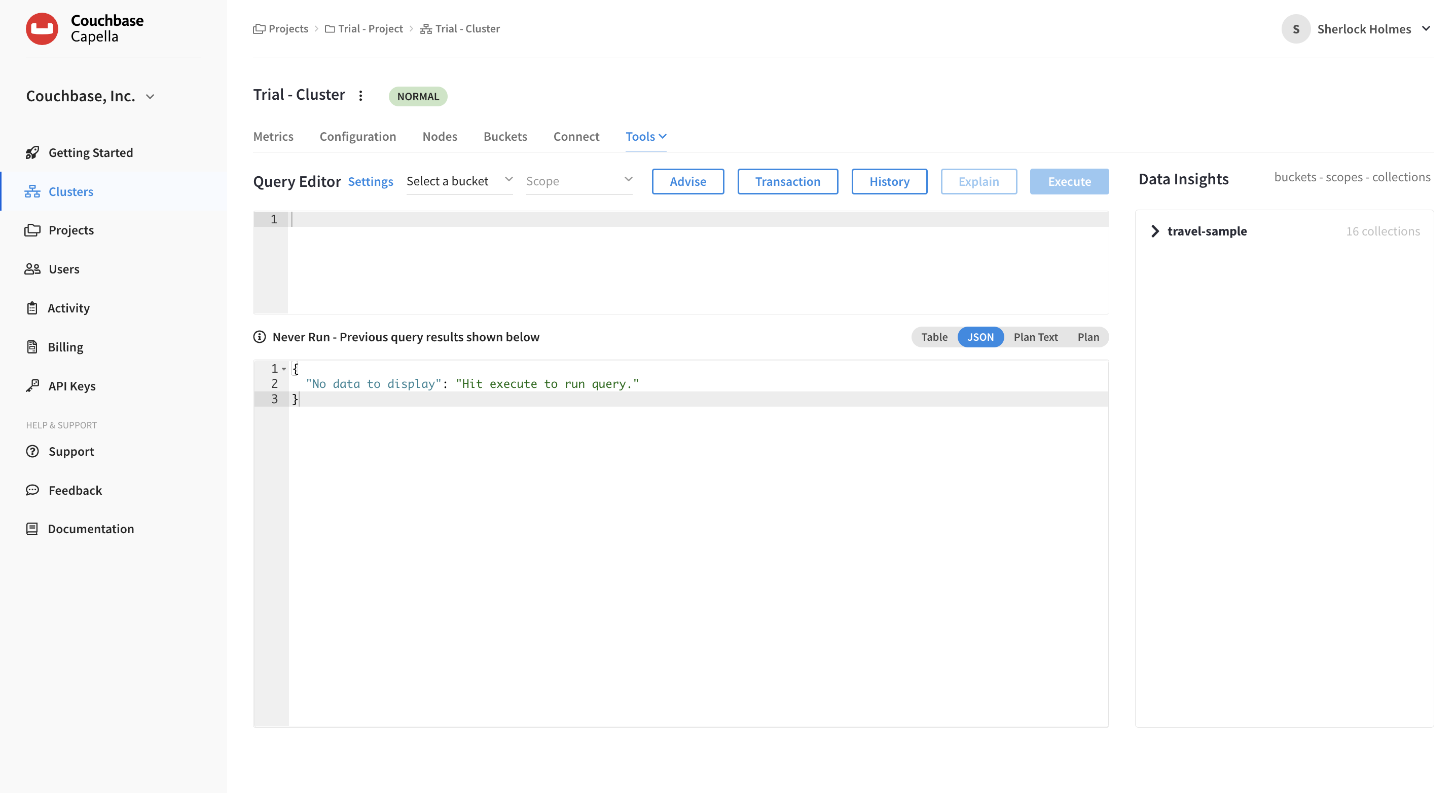The width and height of the screenshot is (1455, 793).
Task: Switch results view to Table
Action: click(x=934, y=337)
